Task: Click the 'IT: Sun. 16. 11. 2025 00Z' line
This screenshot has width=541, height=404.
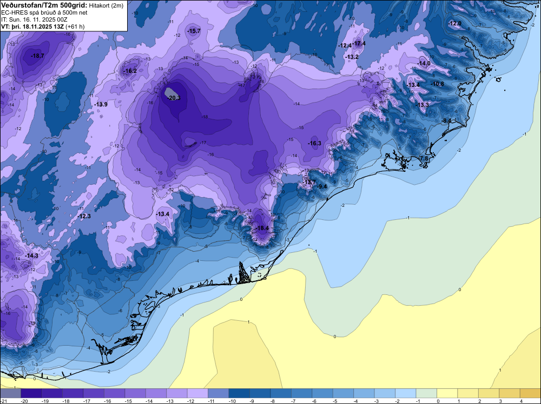Action: [x=34, y=19]
